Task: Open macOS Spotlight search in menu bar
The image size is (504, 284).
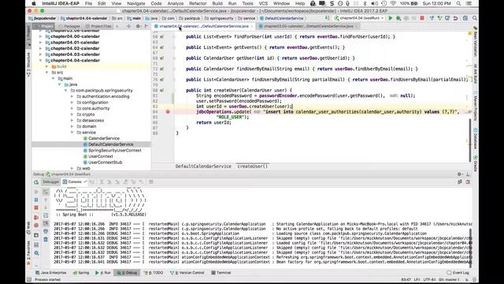Action: [x=458, y=3]
